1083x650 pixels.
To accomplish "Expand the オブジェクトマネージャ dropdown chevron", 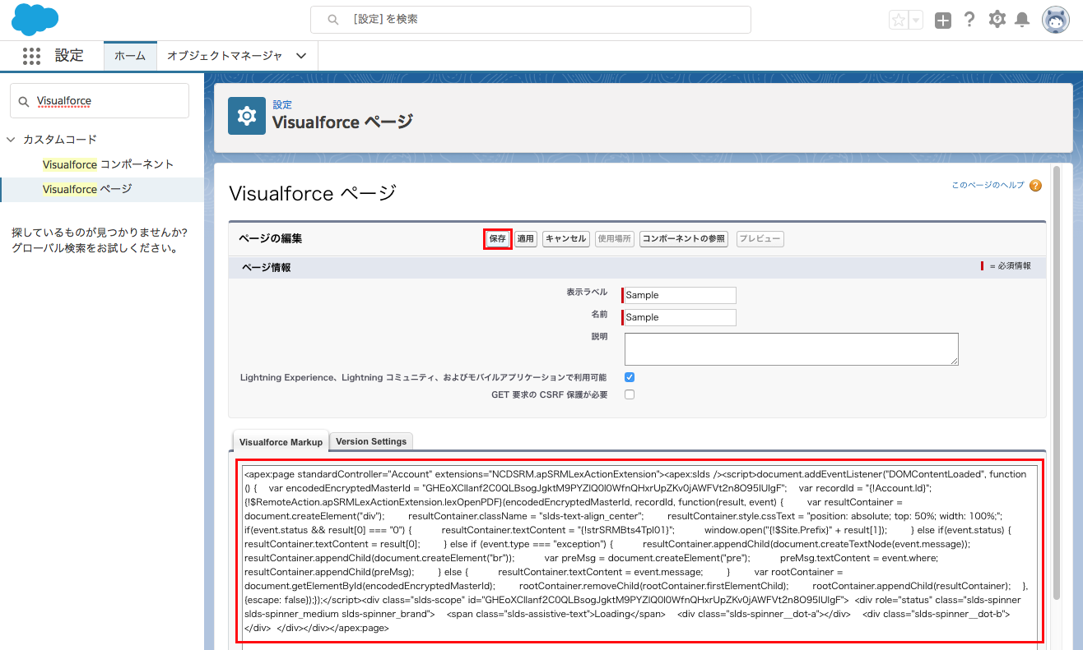I will click(x=301, y=56).
